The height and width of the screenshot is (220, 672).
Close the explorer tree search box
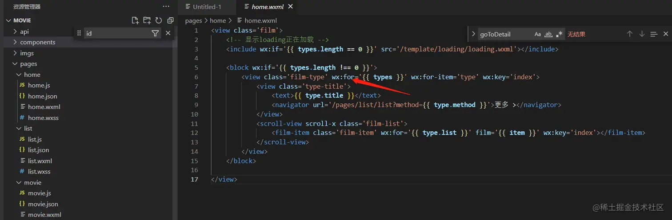[168, 33]
